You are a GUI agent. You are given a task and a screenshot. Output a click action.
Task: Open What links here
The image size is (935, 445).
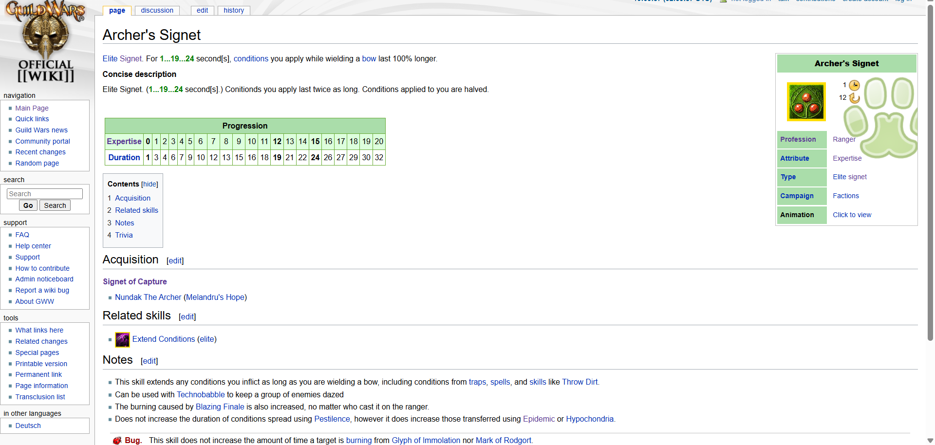click(x=39, y=330)
